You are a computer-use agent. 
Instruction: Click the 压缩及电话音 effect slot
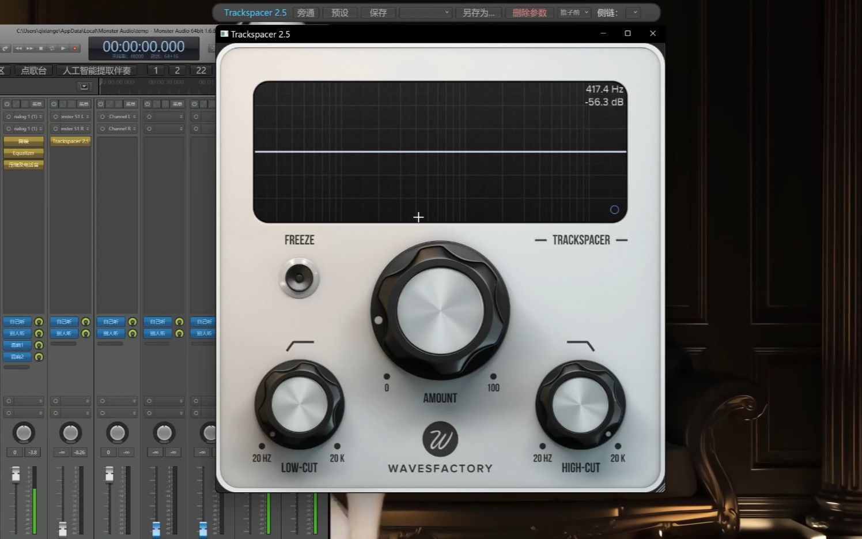[x=24, y=165]
